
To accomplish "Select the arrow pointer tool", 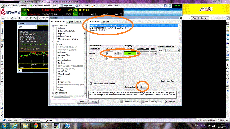I will click(x=3, y=18).
